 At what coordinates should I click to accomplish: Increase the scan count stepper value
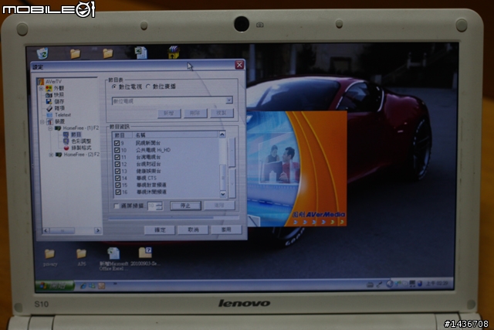160,204
